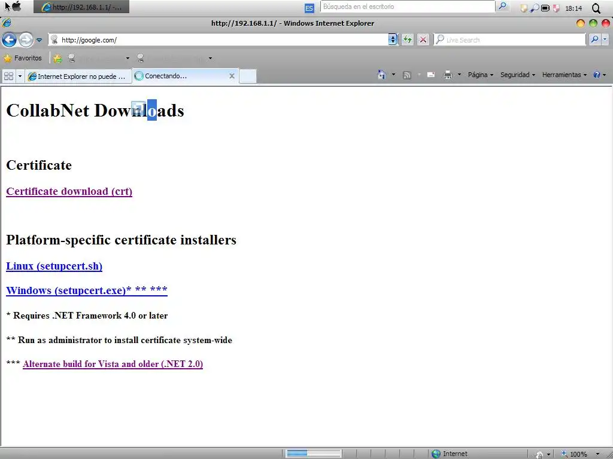The width and height of the screenshot is (613, 459).
Task: Open the Herramientas menu
Action: 564,75
